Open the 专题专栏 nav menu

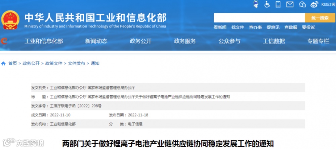tap(318, 41)
